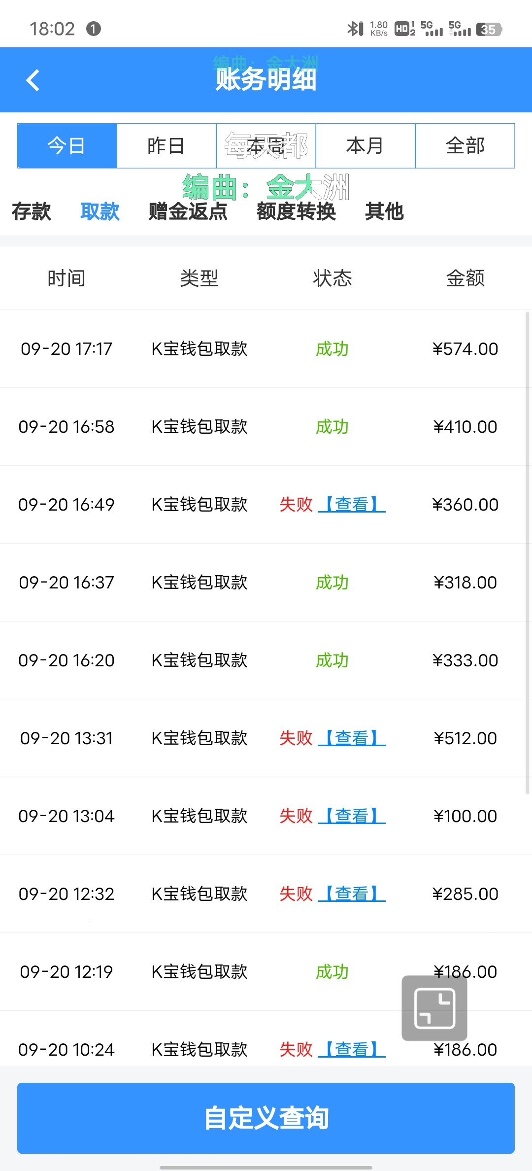View failure details for ¥512.00 withdrawal
532x1171 pixels.
pos(352,738)
